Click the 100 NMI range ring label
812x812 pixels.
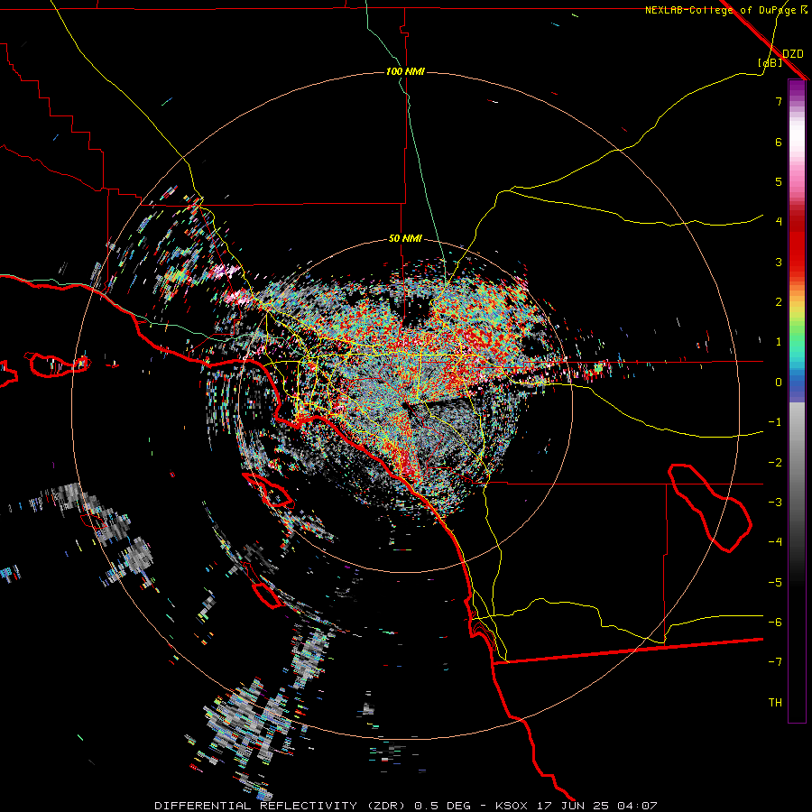coord(405,71)
